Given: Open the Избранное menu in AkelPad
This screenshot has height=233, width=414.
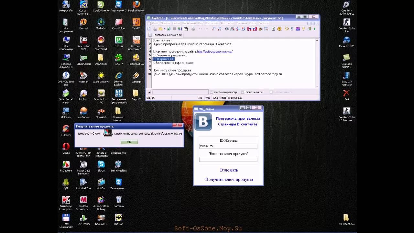Looking at the screenshot, I should tap(212, 23).
